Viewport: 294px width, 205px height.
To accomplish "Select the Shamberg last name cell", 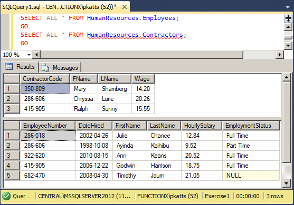I will 115,89.
